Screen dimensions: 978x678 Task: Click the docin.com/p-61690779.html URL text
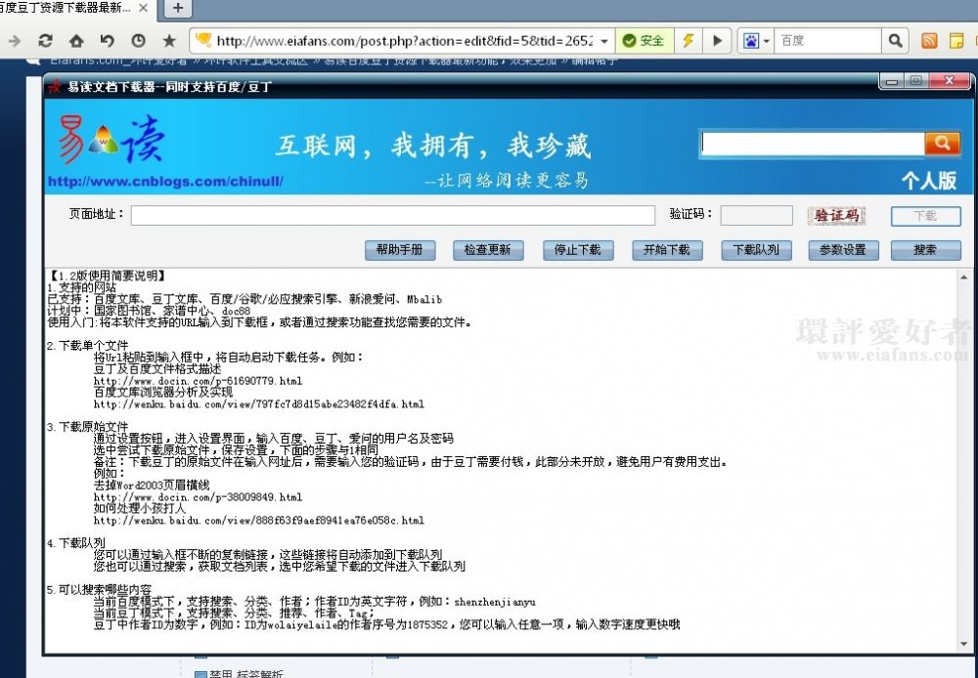pyautogui.click(x=198, y=381)
